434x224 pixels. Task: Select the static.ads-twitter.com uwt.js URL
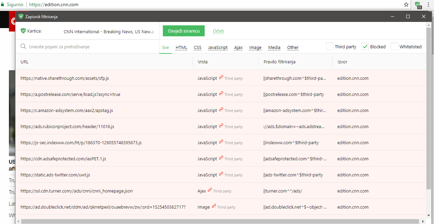pyautogui.click(x=55, y=175)
